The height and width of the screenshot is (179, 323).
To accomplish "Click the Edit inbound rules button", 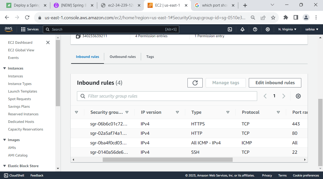I will coord(275,83).
